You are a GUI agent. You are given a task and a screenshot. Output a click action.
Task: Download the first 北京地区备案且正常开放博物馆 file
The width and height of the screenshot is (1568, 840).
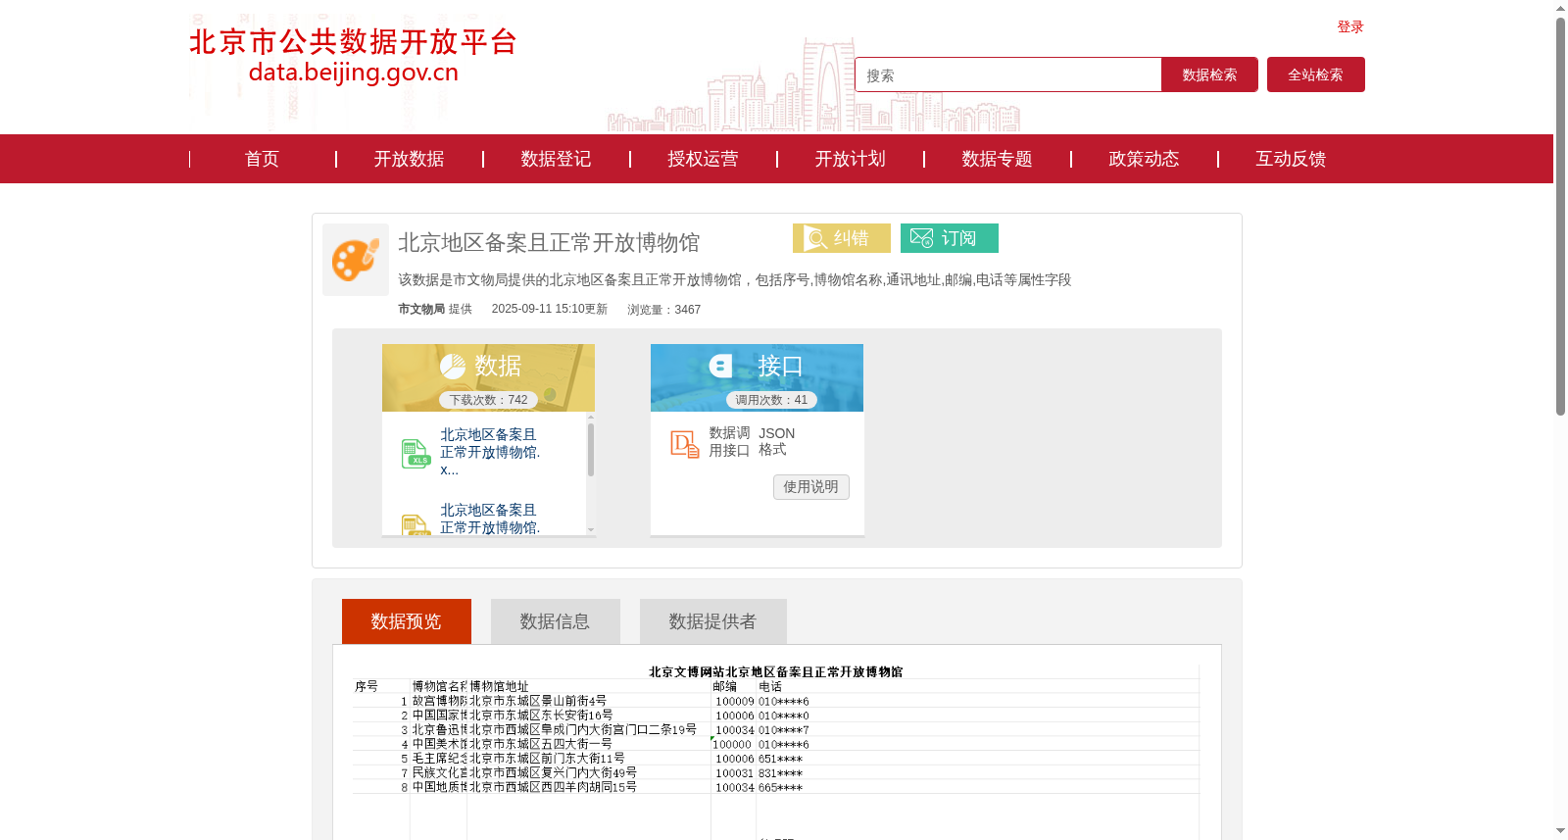(490, 452)
